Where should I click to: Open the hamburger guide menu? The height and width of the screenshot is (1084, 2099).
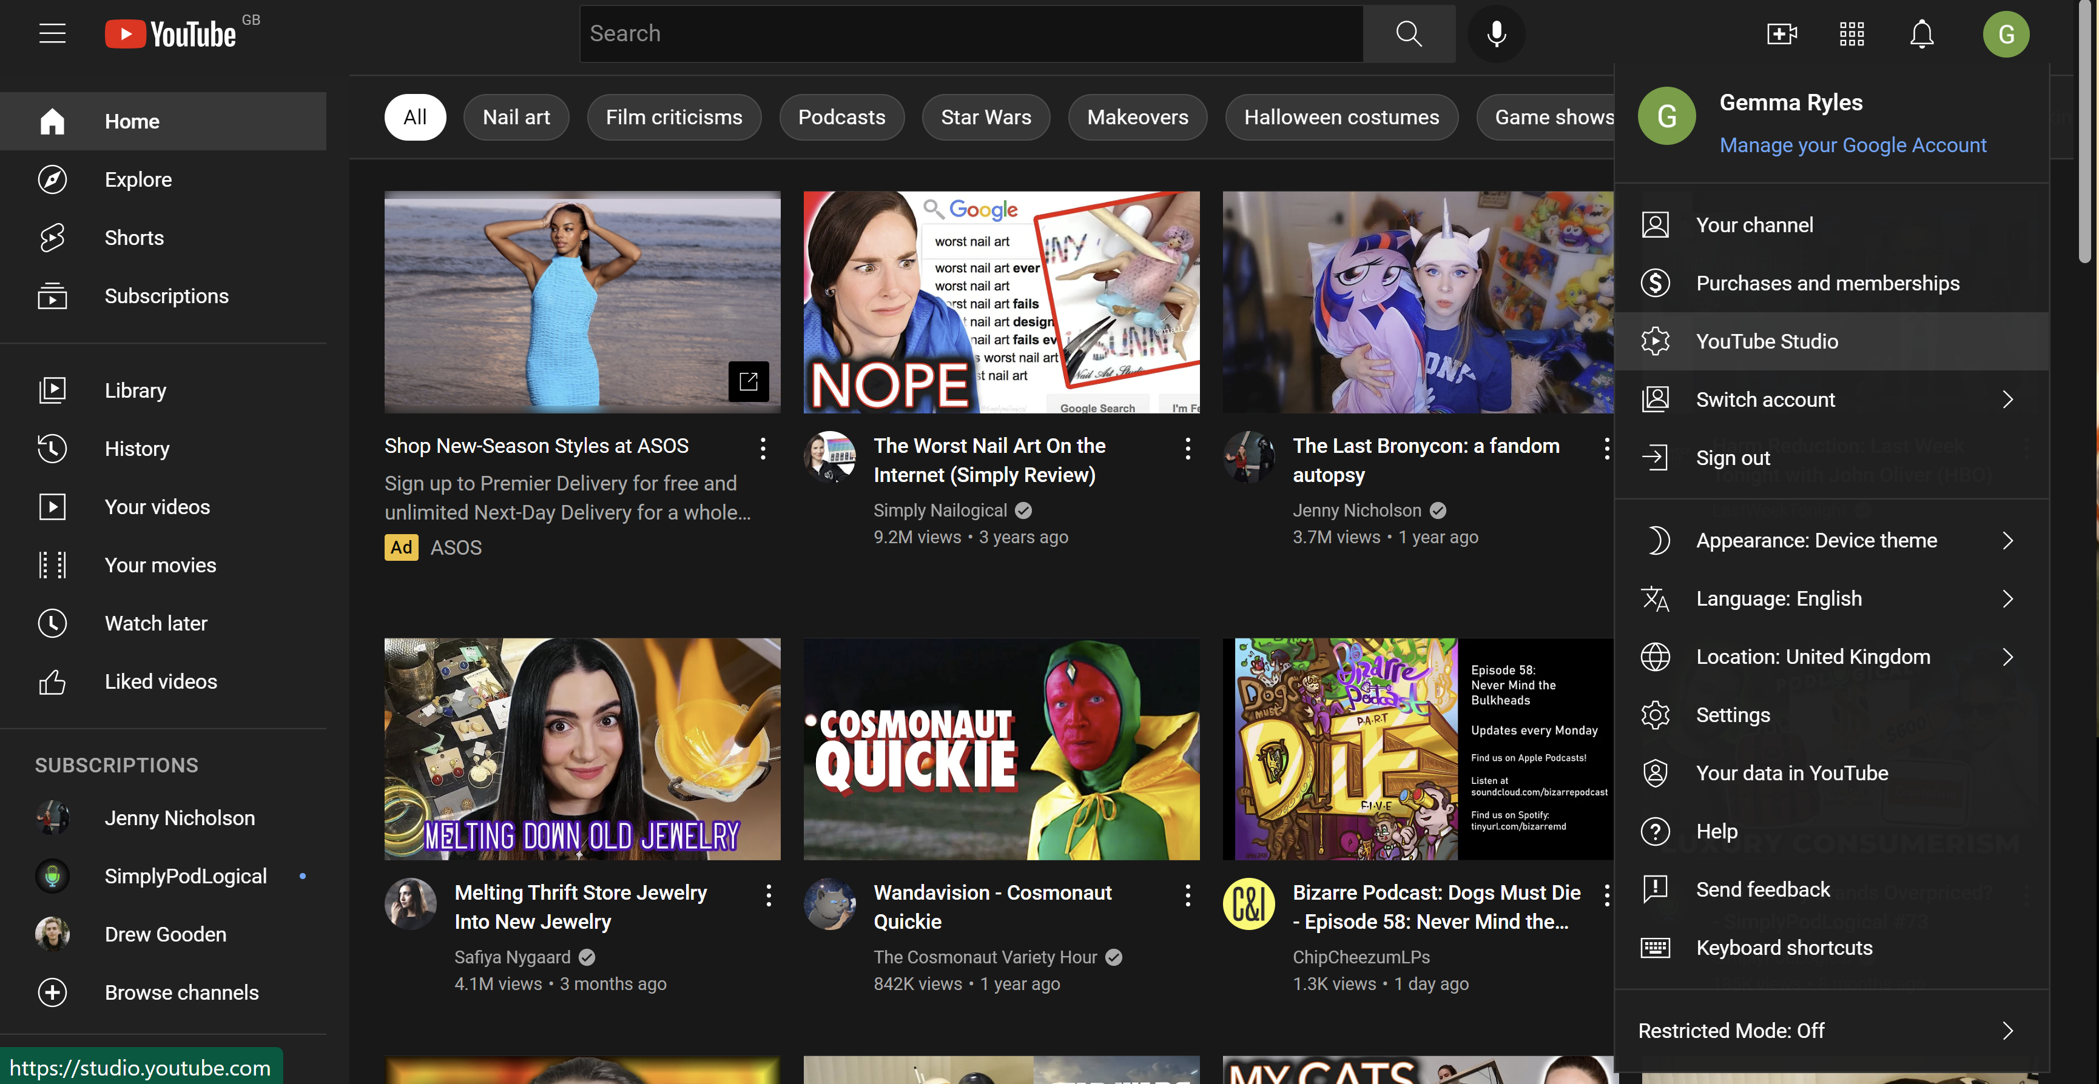pyautogui.click(x=52, y=33)
